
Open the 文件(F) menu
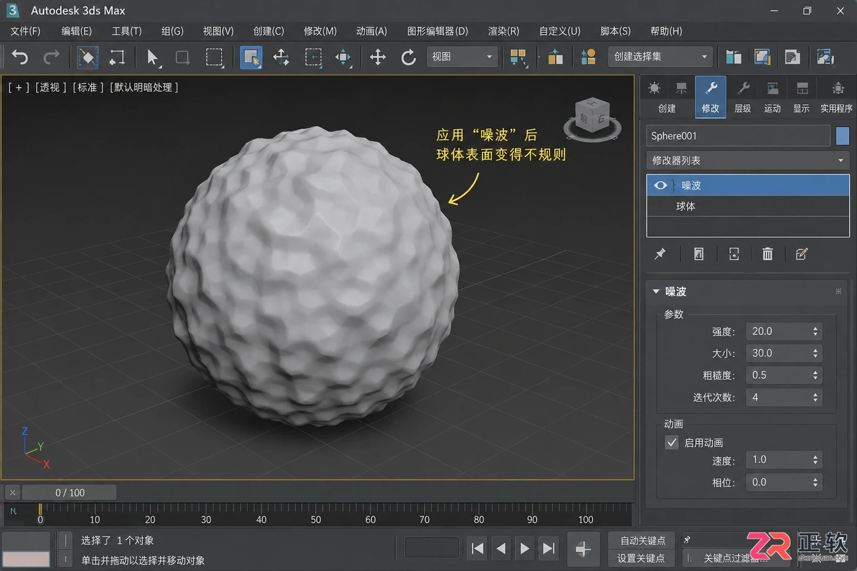click(x=26, y=31)
